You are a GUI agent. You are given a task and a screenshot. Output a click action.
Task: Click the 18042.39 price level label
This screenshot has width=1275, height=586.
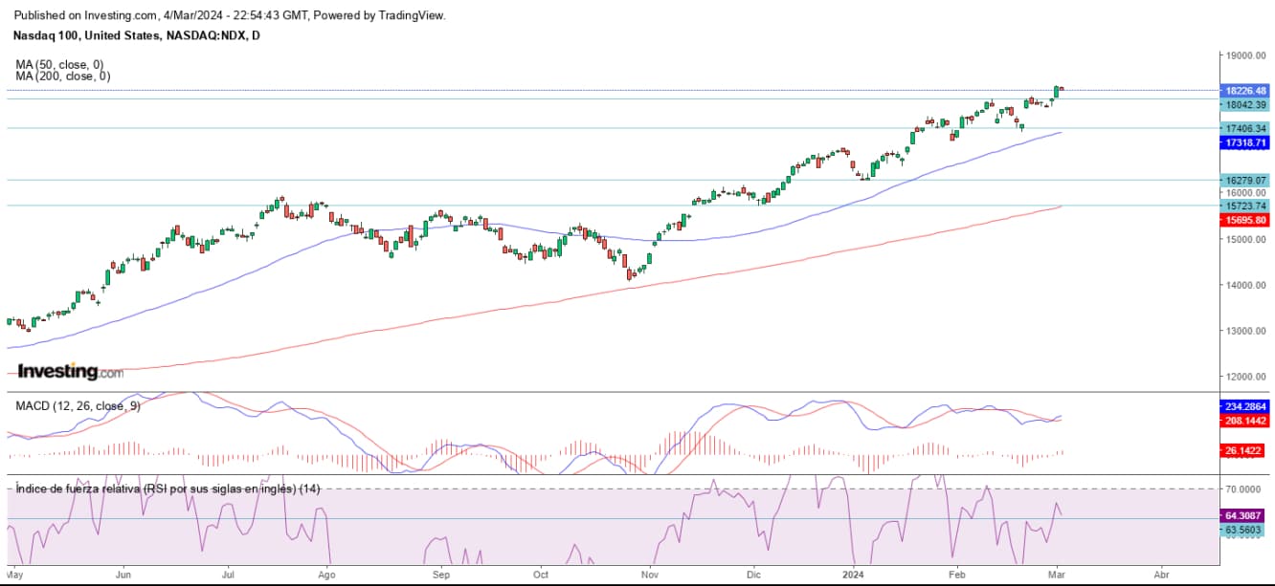[1245, 105]
